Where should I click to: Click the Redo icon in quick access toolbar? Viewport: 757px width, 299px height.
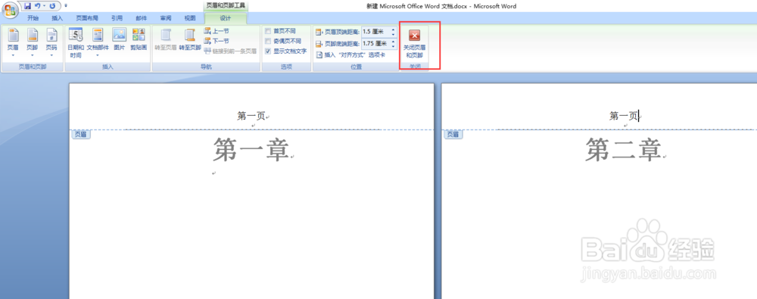click(52, 6)
